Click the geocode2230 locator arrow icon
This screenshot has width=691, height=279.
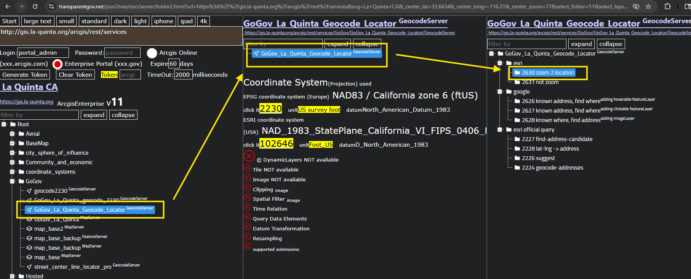pyautogui.click(x=29, y=191)
